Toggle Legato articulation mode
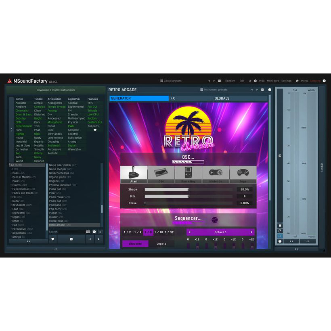The image size is (331, 331). [161, 243]
